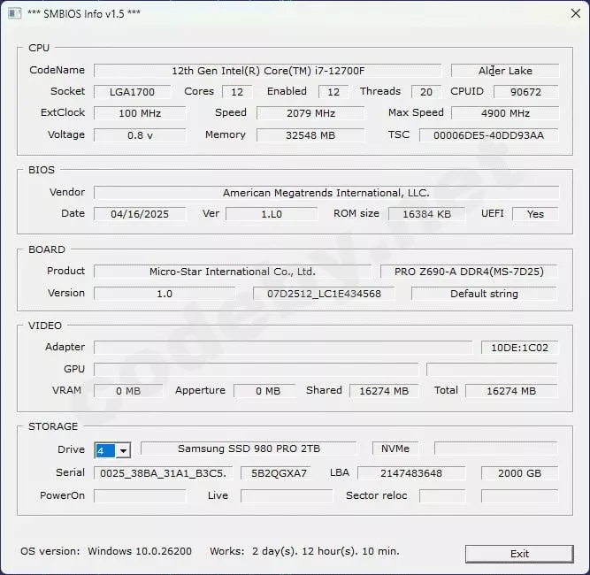Select the board Product field showing Micro-Star
The height and width of the screenshot is (575, 590).
coord(232,272)
